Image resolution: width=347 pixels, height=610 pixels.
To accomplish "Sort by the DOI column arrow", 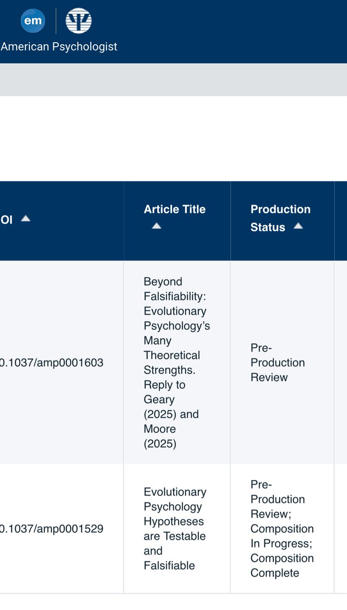I will pyautogui.click(x=25, y=219).
